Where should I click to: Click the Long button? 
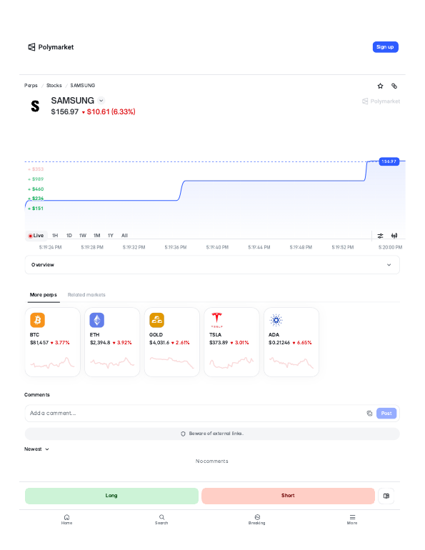tap(111, 496)
